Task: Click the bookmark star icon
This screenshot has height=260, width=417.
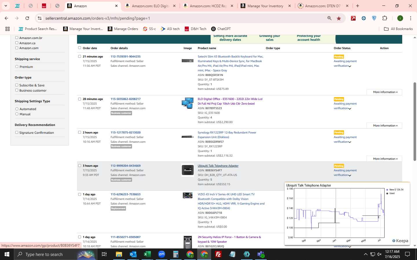Action: click(x=339, y=18)
